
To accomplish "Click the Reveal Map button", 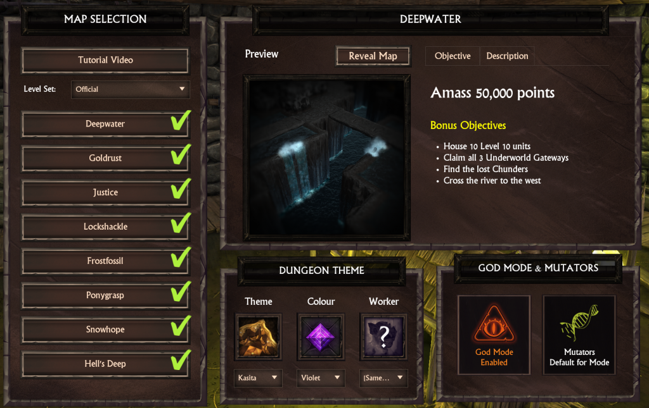I will (x=373, y=56).
